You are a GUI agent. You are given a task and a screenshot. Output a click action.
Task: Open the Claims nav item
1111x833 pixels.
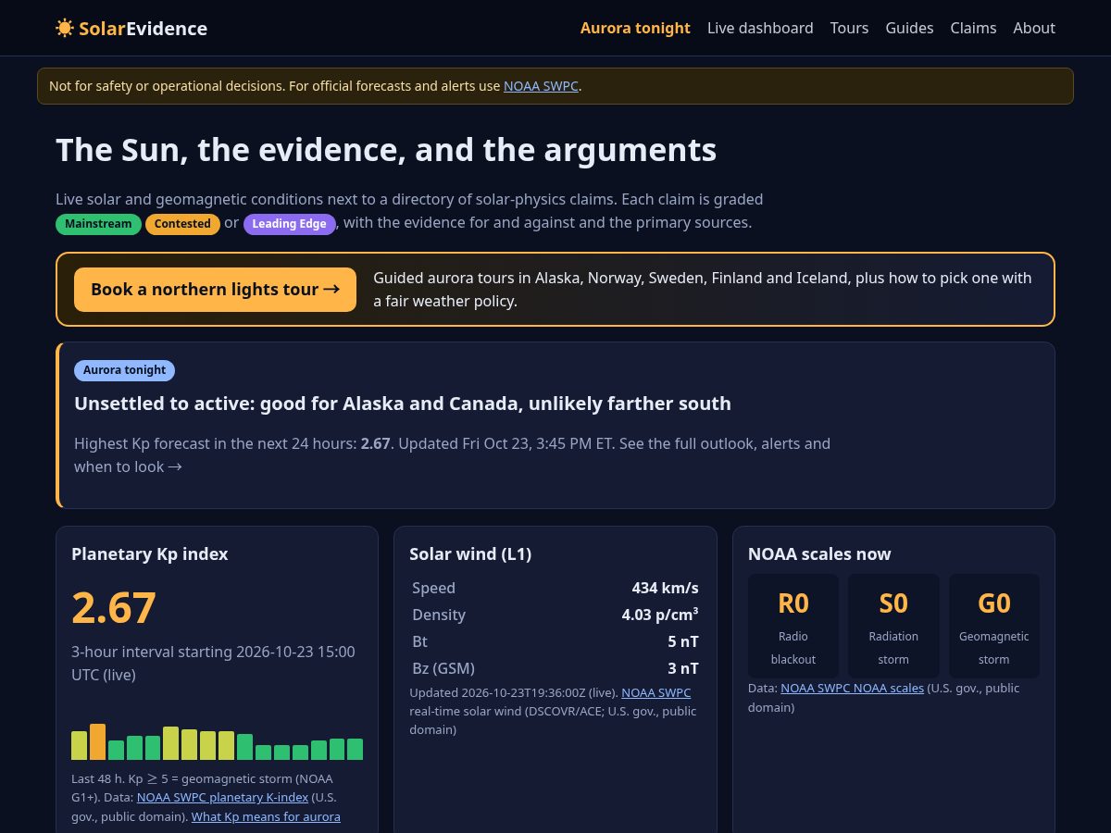tap(973, 28)
